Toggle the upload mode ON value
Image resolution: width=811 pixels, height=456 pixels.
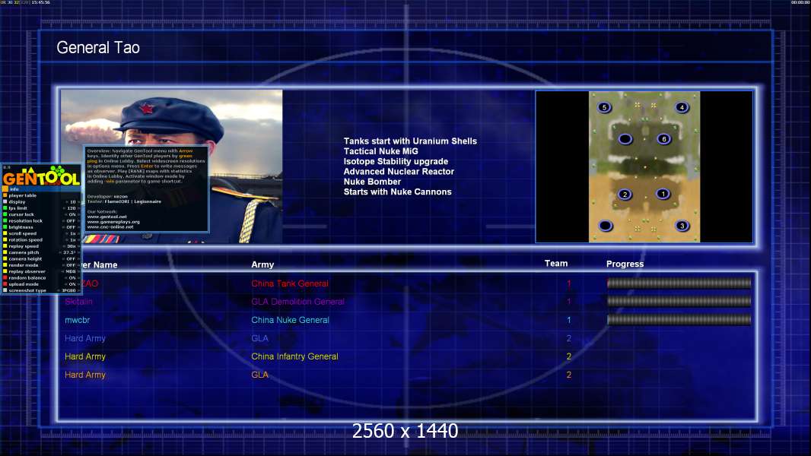click(x=72, y=284)
